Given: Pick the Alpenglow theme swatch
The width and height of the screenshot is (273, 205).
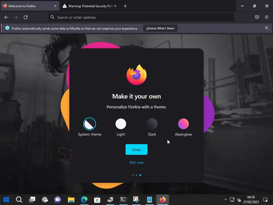Looking at the screenshot, I should pyautogui.click(x=183, y=124).
